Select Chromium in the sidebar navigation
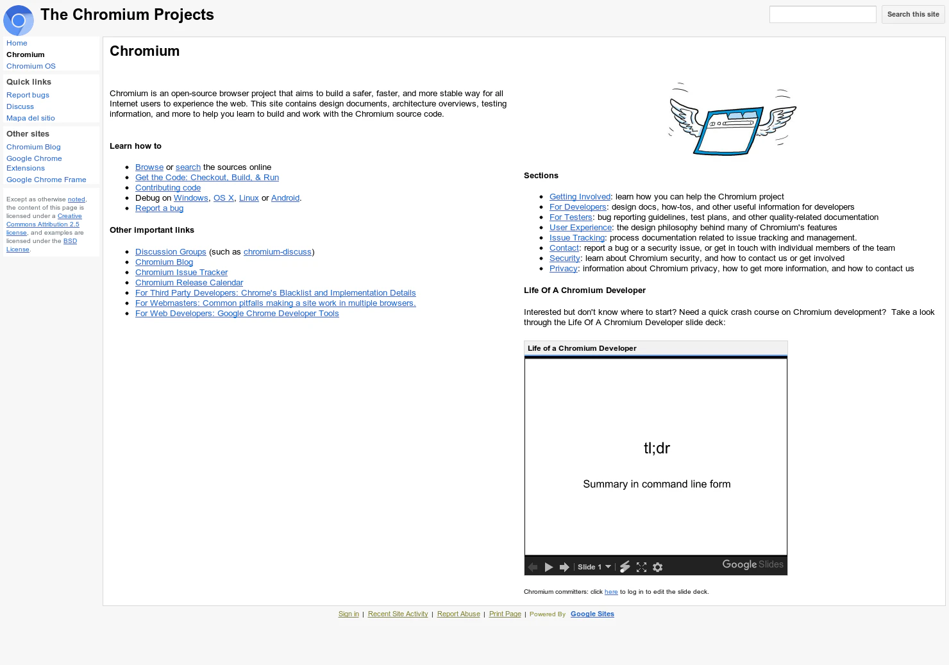Viewport: 949px width, 665px height. click(x=26, y=55)
